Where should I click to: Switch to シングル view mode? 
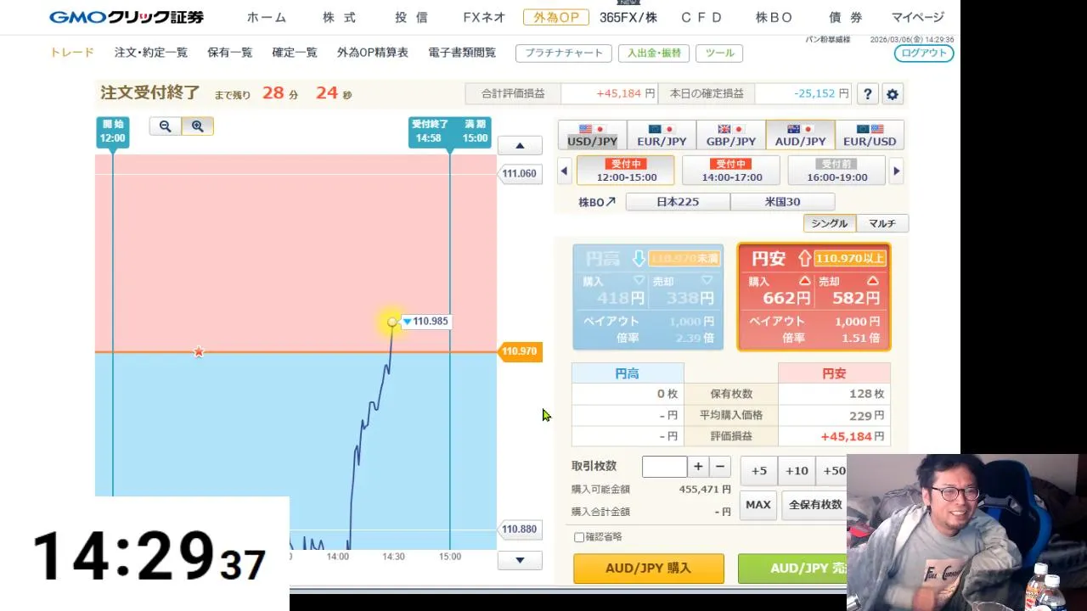[830, 223]
